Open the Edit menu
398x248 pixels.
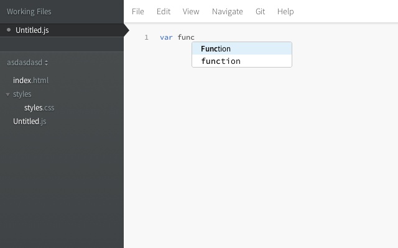click(164, 11)
